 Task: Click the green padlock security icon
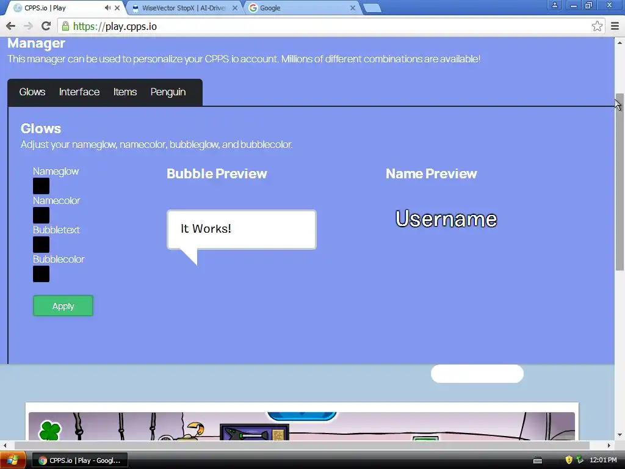(65, 26)
